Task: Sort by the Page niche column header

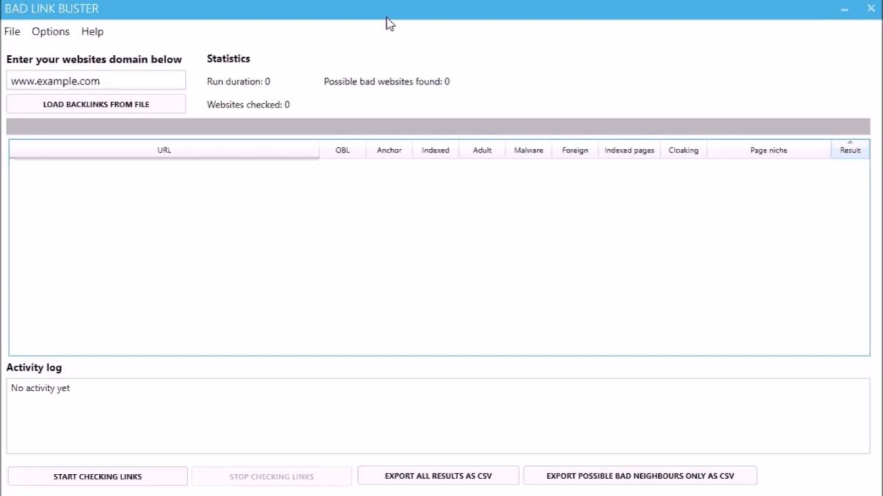Action: click(x=768, y=149)
